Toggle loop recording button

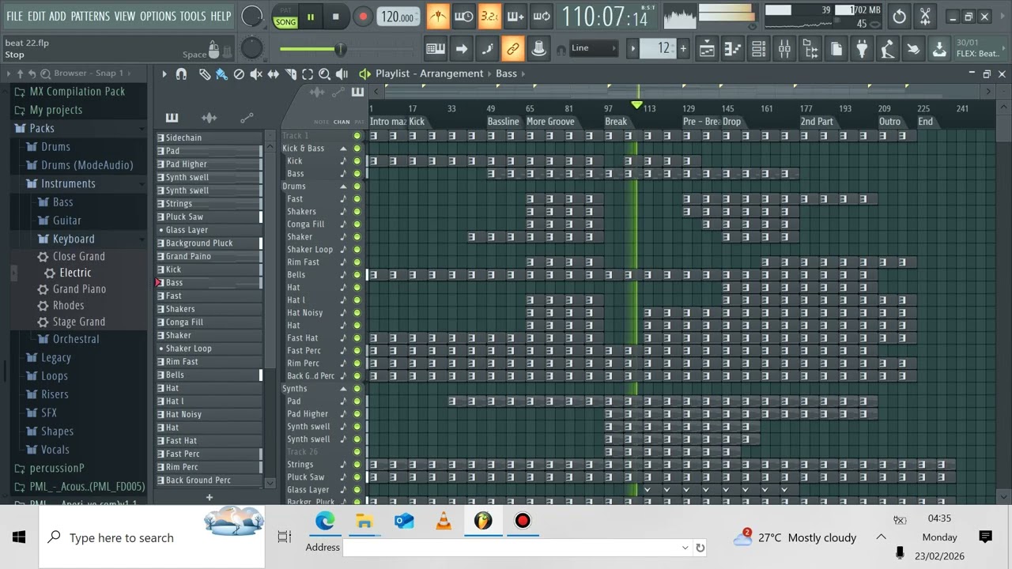[x=542, y=16]
